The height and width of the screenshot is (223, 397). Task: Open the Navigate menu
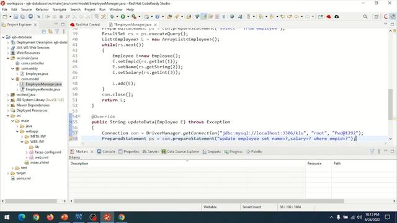point(60,9)
